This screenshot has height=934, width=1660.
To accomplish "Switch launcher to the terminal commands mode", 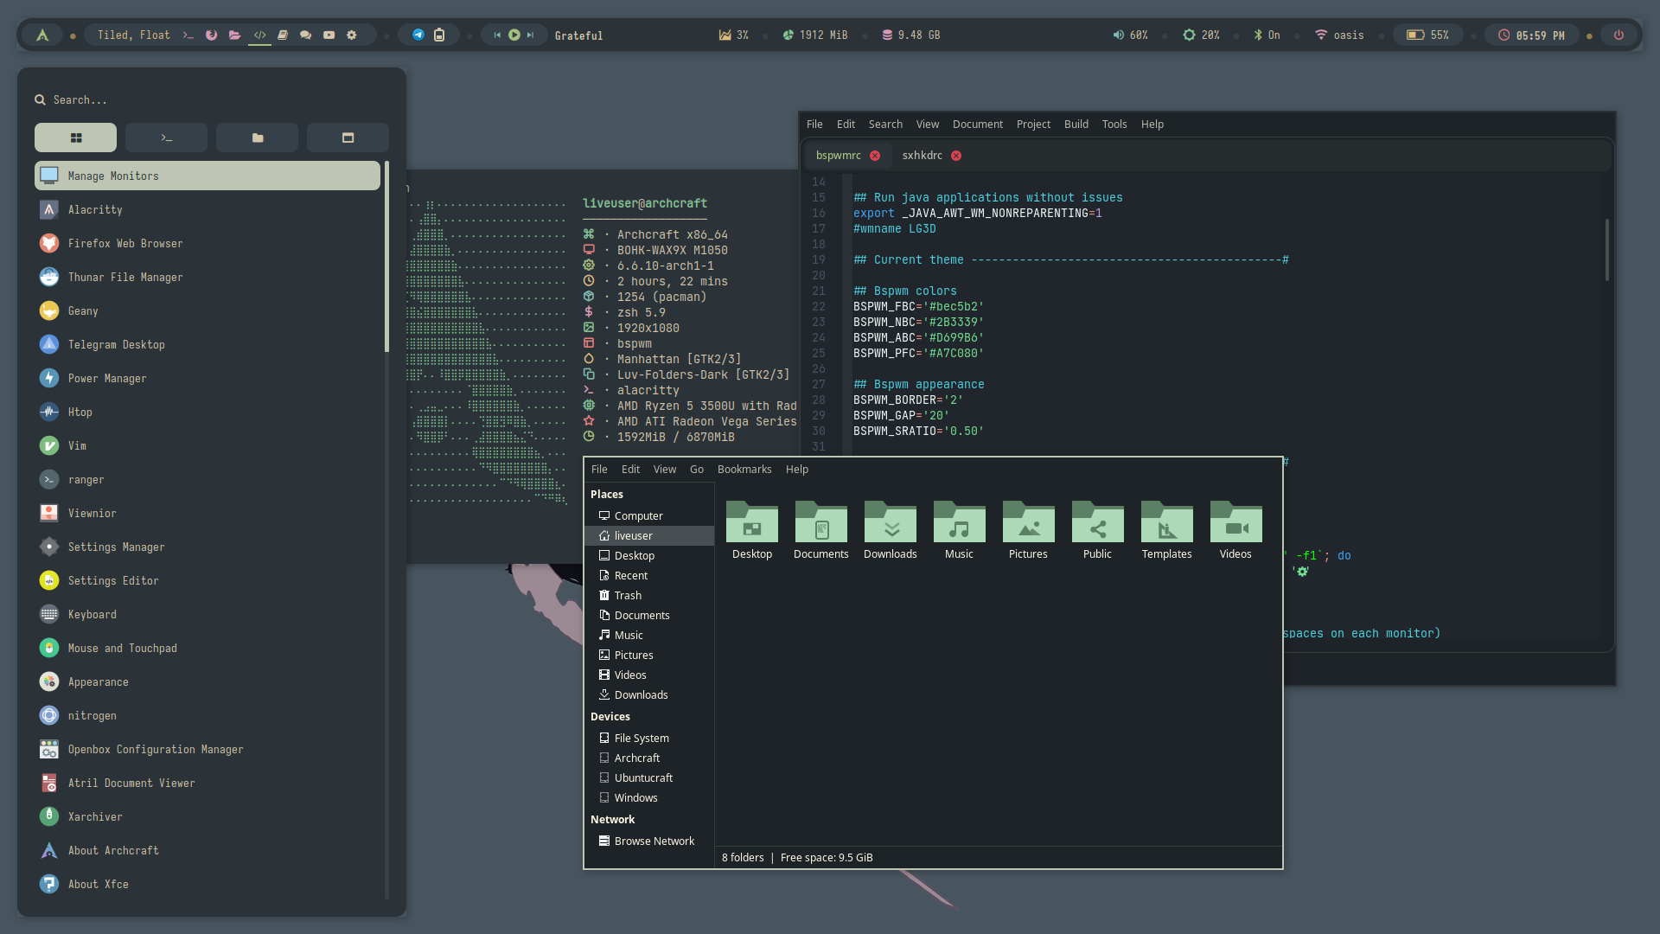I will click(x=166, y=138).
